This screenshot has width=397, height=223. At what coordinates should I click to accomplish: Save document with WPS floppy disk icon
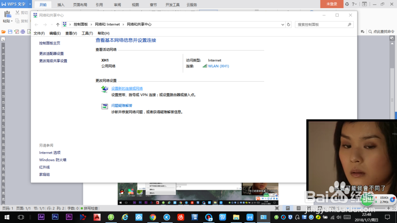tap(10, 32)
